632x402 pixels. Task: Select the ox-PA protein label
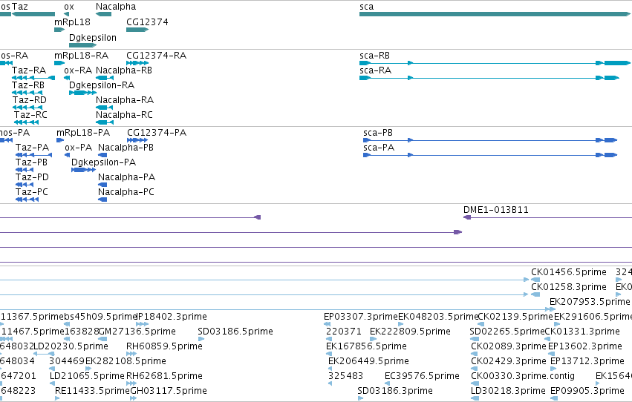click(78, 148)
